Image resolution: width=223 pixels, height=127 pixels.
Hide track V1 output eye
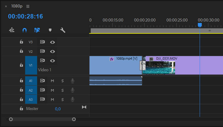[x=52, y=61]
